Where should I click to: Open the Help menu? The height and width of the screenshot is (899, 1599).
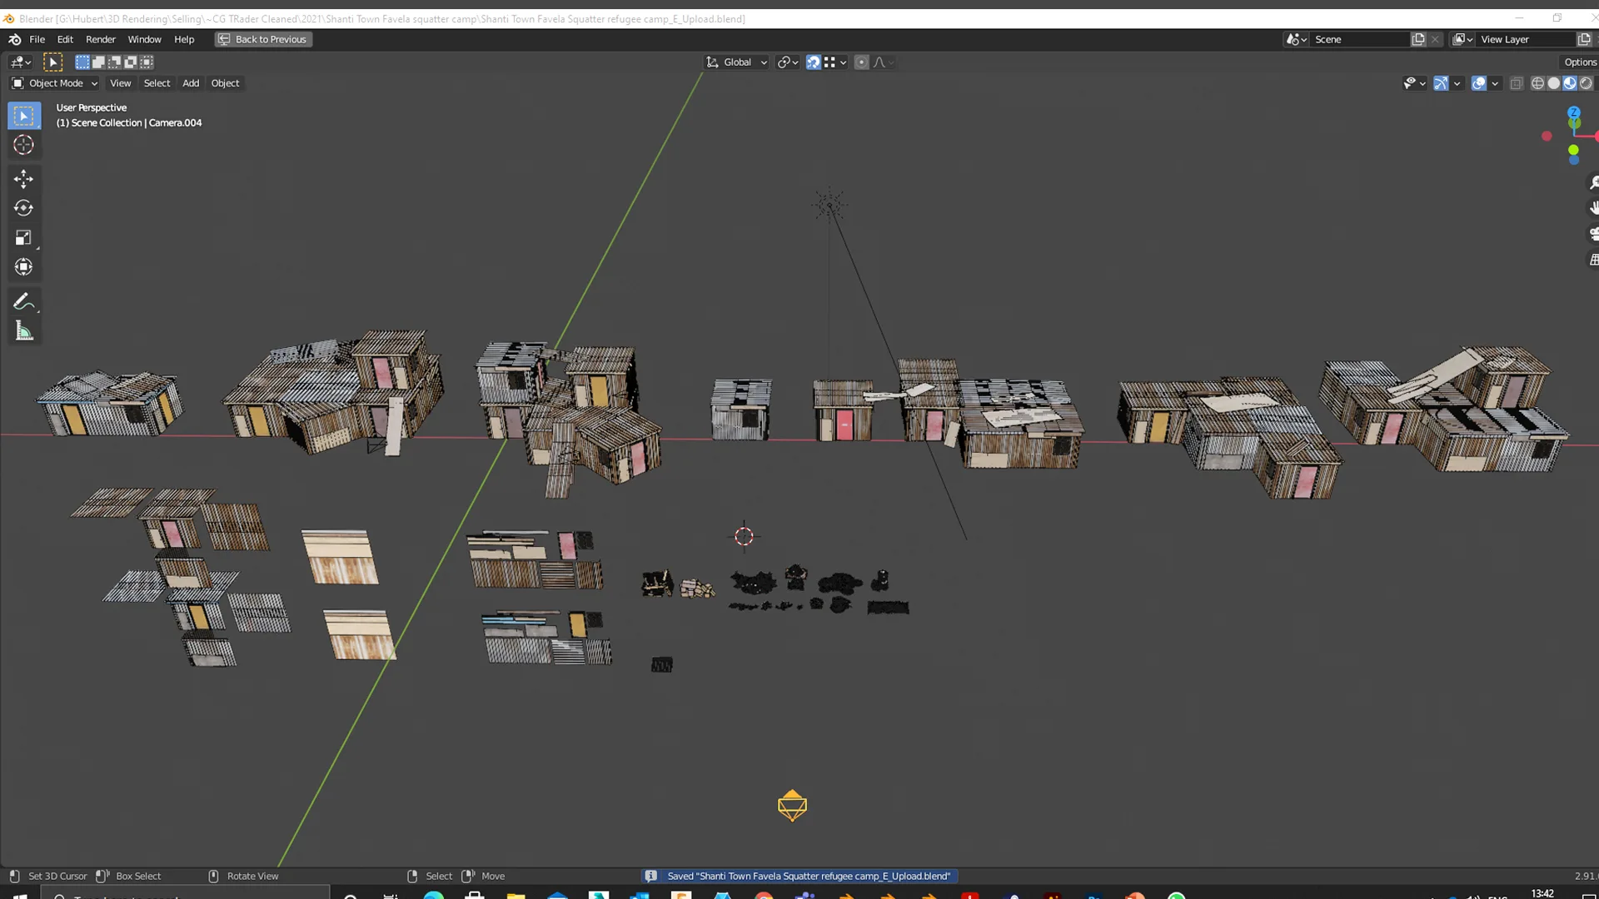[184, 39]
